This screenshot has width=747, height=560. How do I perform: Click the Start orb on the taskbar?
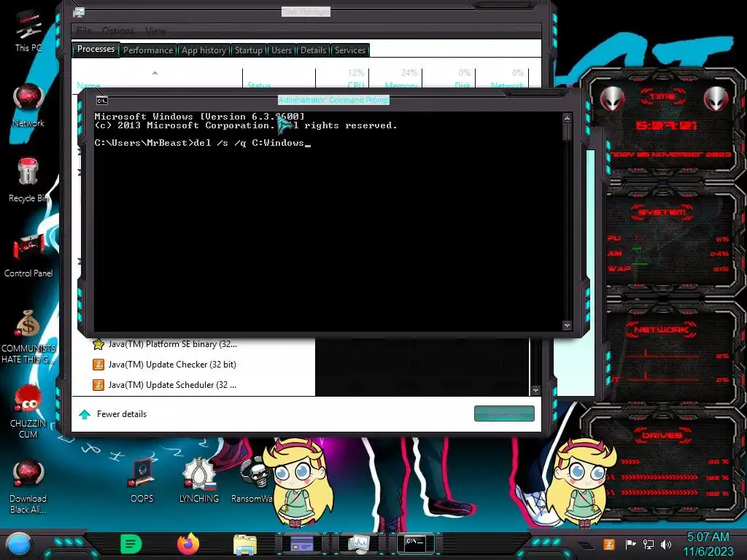[19, 544]
